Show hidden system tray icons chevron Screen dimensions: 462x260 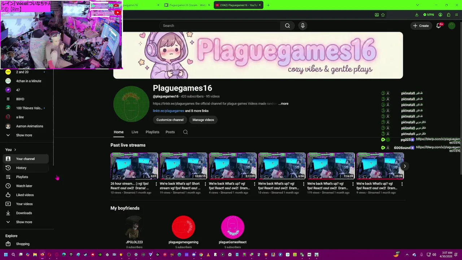click(x=407, y=255)
